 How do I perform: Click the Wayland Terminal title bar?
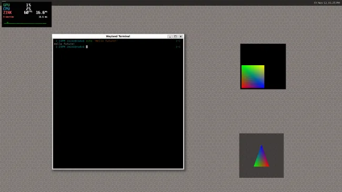coord(118,36)
